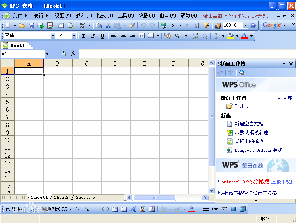Open print preview with the magnifier icon

71,25
